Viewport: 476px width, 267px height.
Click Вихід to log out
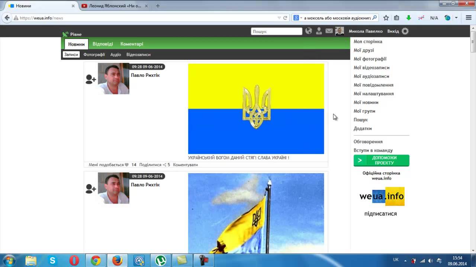pyautogui.click(x=393, y=31)
